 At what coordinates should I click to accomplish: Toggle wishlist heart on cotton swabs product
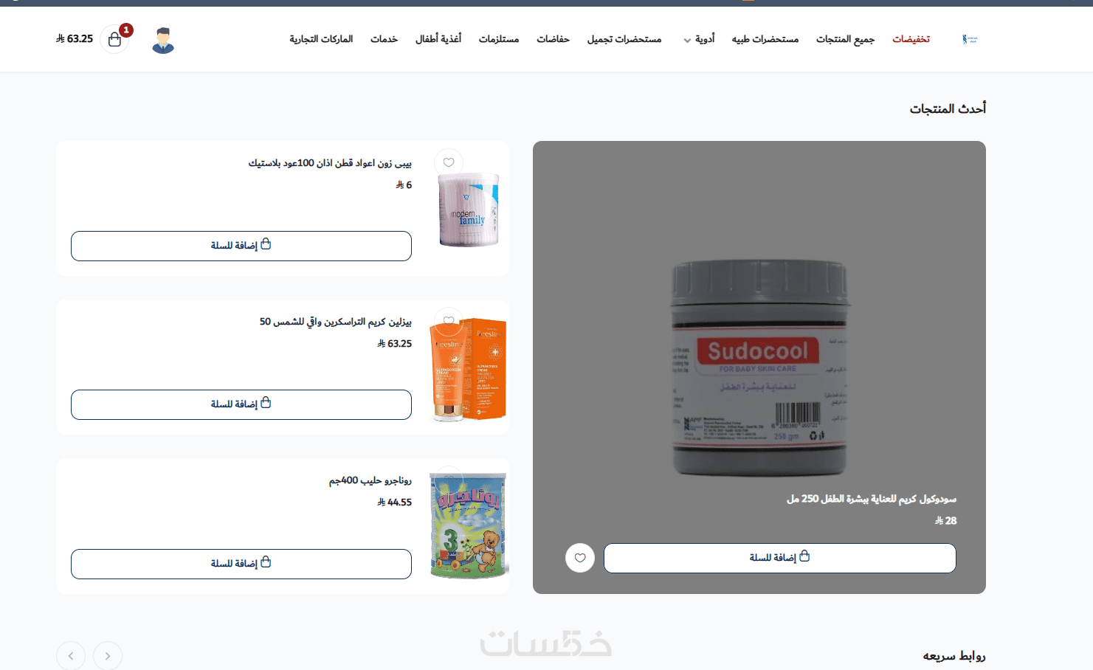(x=449, y=162)
